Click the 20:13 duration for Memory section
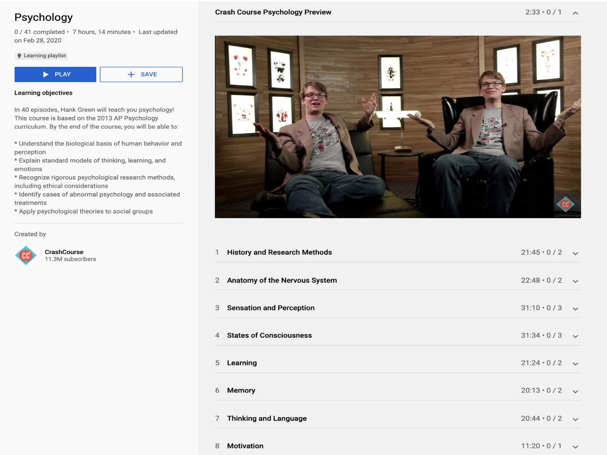The width and height of the screenshot is (607, 455). click(530, 390)
